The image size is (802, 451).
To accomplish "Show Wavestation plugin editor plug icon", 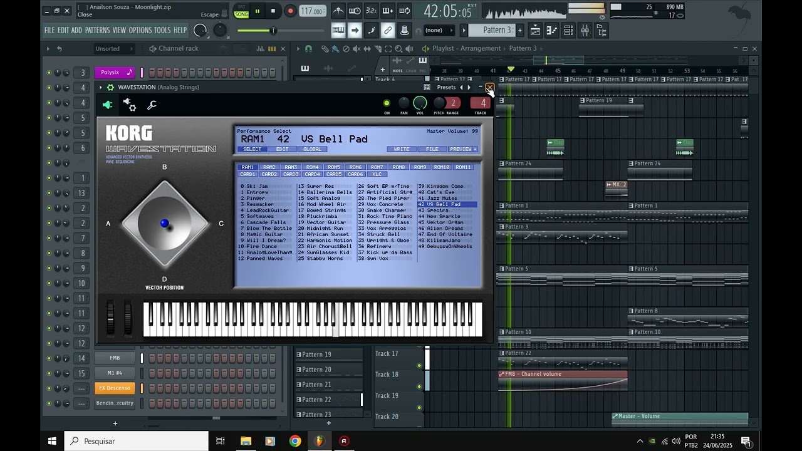I will point(107,105).
